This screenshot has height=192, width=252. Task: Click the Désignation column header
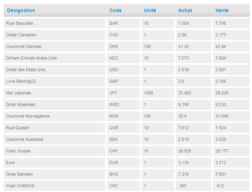tap(21, 10)
